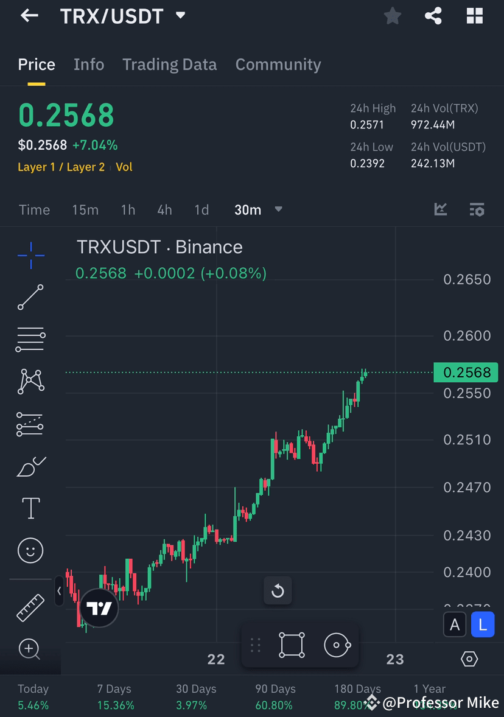Select the 1h chart interval
The width and height of the screenshot is (504, 717).
[x=128, y=209]
